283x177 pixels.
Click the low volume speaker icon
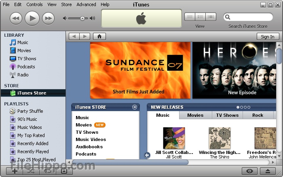coord(65,18)
